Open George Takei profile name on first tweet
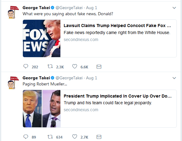This screenshot has height=141, width=182. [x=36, y=8]
